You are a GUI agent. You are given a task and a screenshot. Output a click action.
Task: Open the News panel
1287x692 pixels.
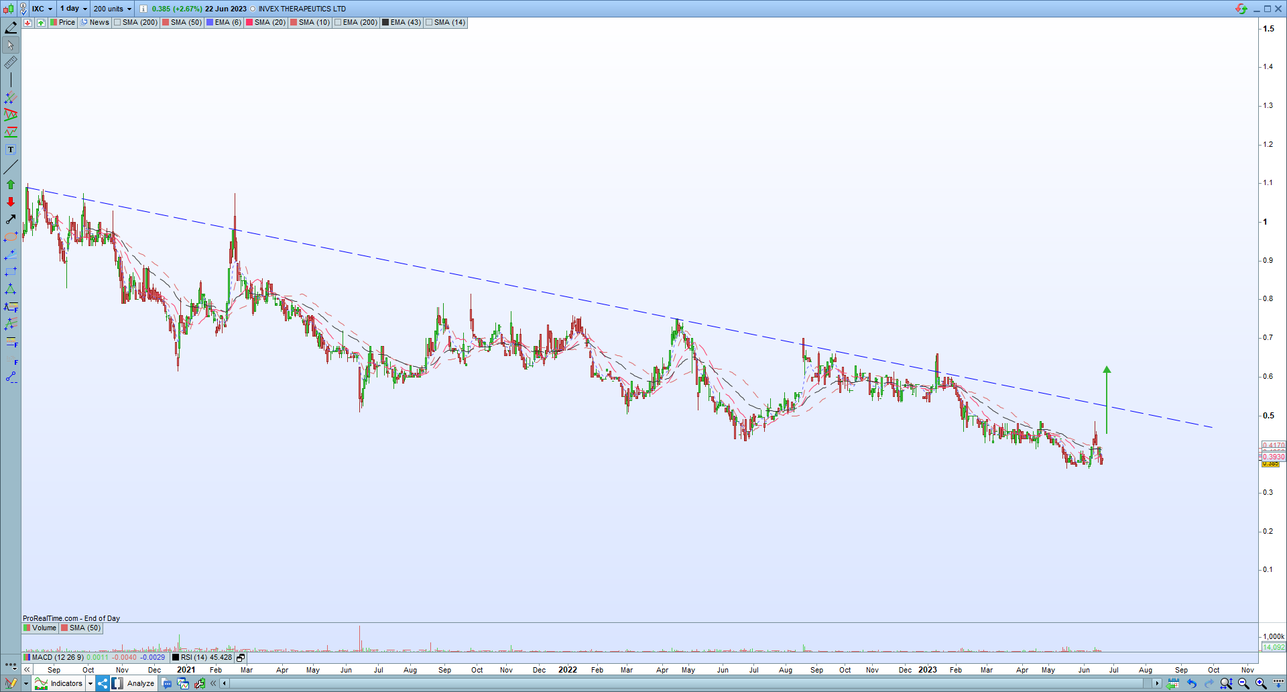click(95, 23)
